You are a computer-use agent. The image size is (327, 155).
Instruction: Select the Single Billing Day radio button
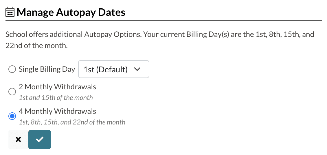(x=12, y=69)
